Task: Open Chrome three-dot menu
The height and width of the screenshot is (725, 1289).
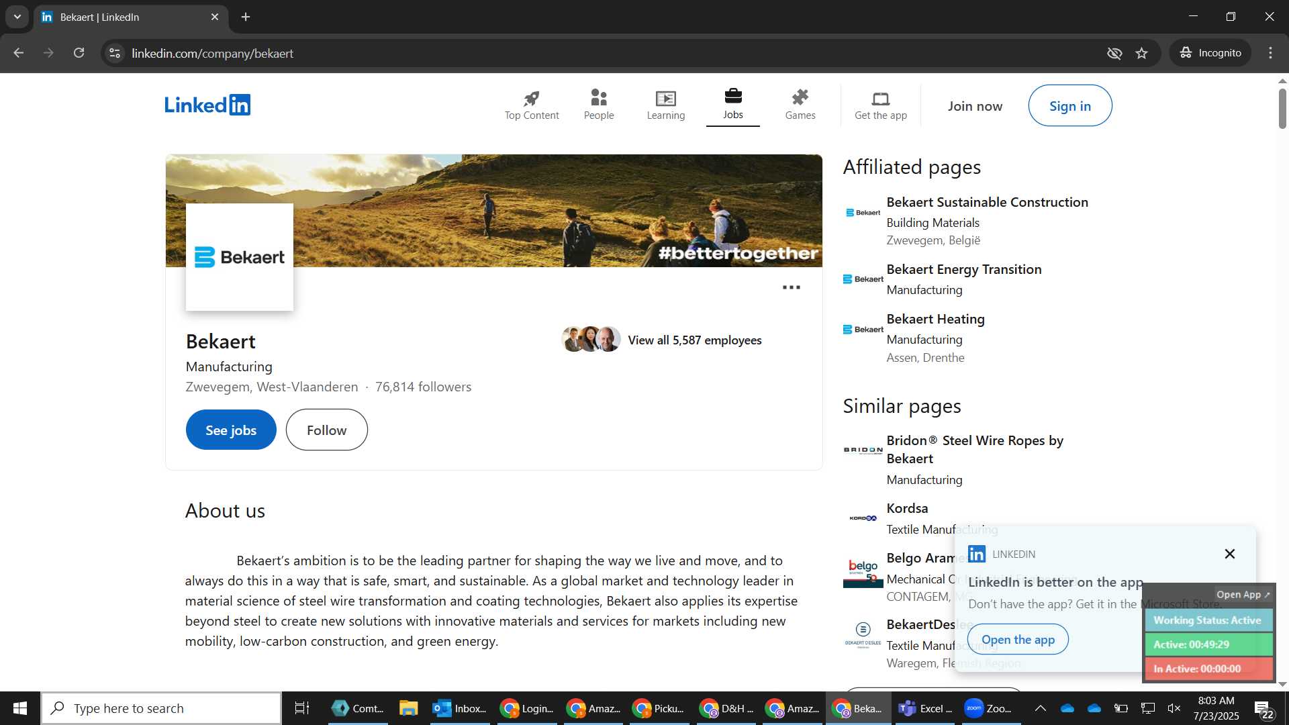Action: pos(1271,53)
